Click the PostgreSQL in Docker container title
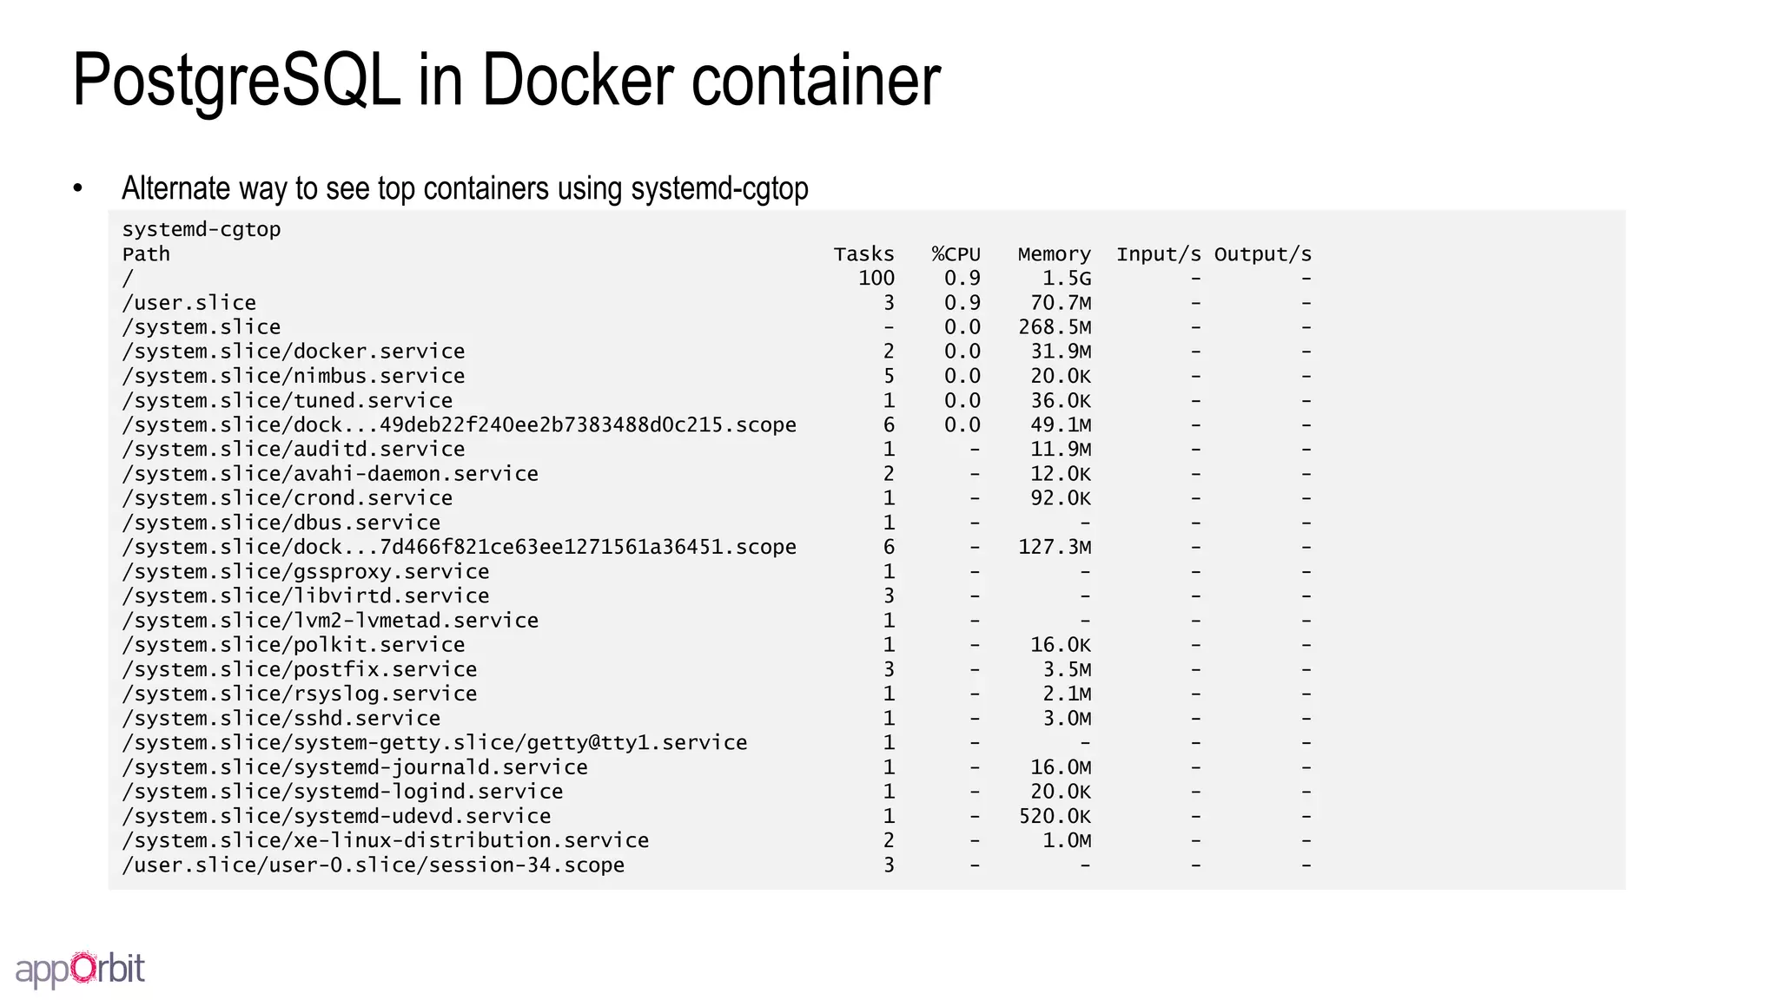 point(506,80)
